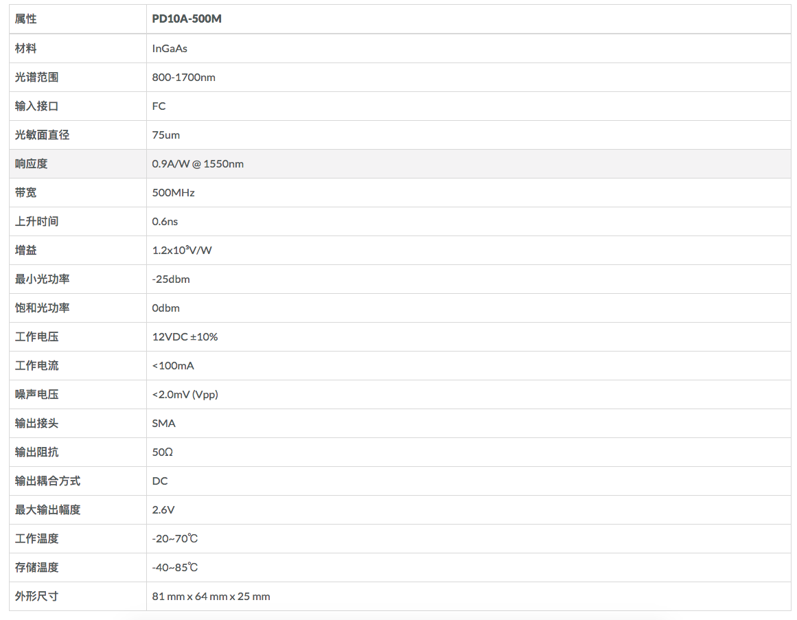The image size is (797, 620).
Task: Select the 输出耦合方式 row label
Action: 48,481
